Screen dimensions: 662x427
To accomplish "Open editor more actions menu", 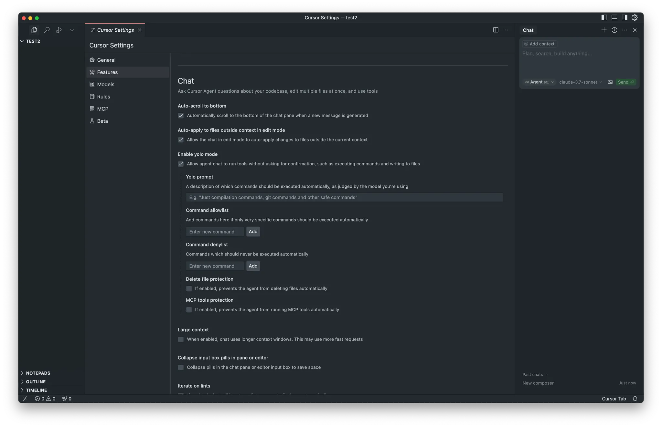I will 506,30.
